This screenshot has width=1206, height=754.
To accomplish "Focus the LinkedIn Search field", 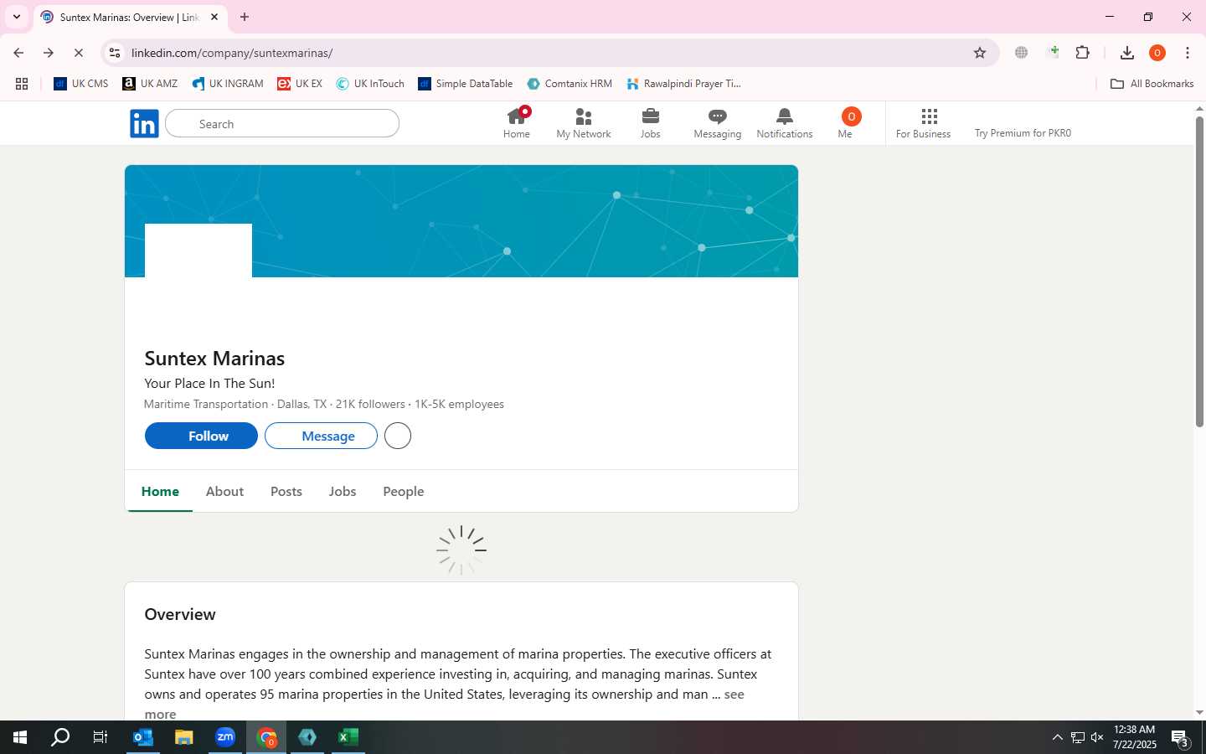I will [282, 124].
